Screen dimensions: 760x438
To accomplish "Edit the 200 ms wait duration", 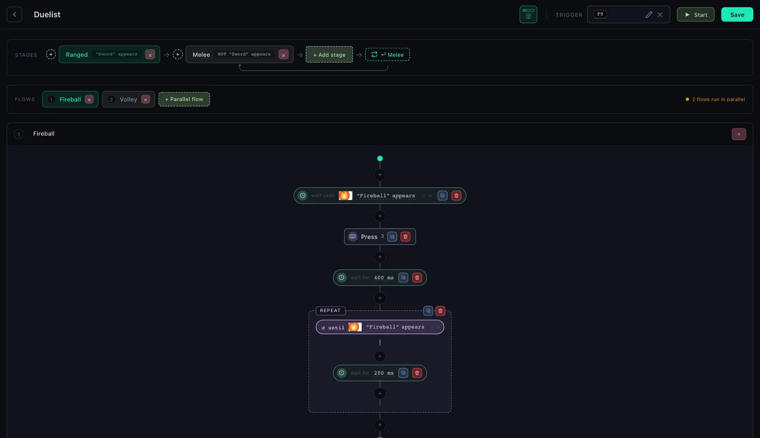I will [x=384, y=373].
